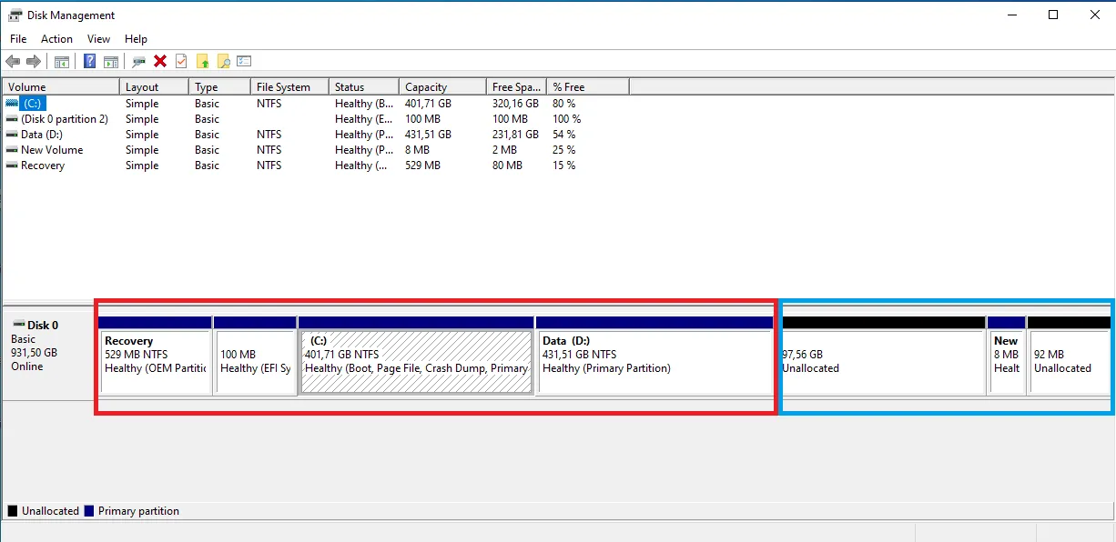
Task: Click the Forward arrow toolbar icon
Action: [34, 62]
